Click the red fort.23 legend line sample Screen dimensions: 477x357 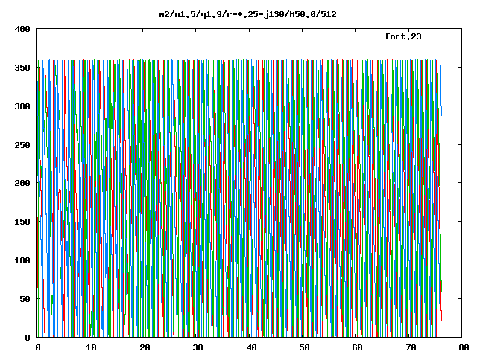click(x=439, y=36)
